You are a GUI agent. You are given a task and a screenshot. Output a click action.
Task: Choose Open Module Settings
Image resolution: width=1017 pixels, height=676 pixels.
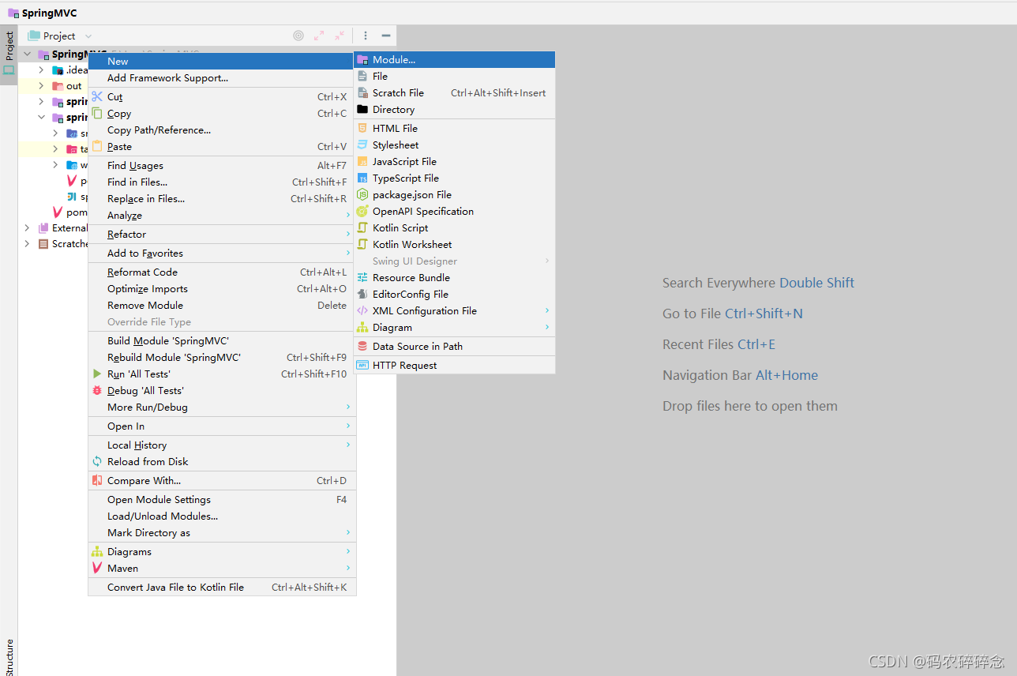(x=222, y=499)
